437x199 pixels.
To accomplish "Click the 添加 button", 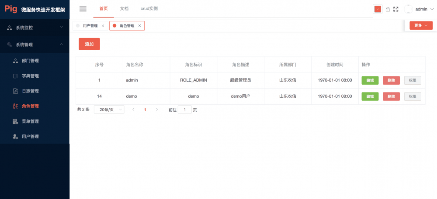I will pyautogui.click(x=89, y=44).
